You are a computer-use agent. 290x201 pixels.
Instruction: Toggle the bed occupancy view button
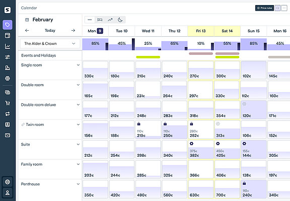coord(100,20)
